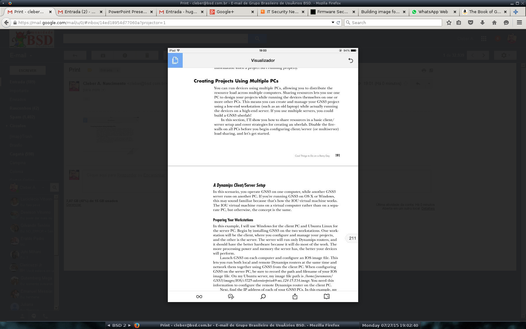Viewport: 526px width, 329px height.
Task: Go to the previous email chevron
Action: (472, 55)
